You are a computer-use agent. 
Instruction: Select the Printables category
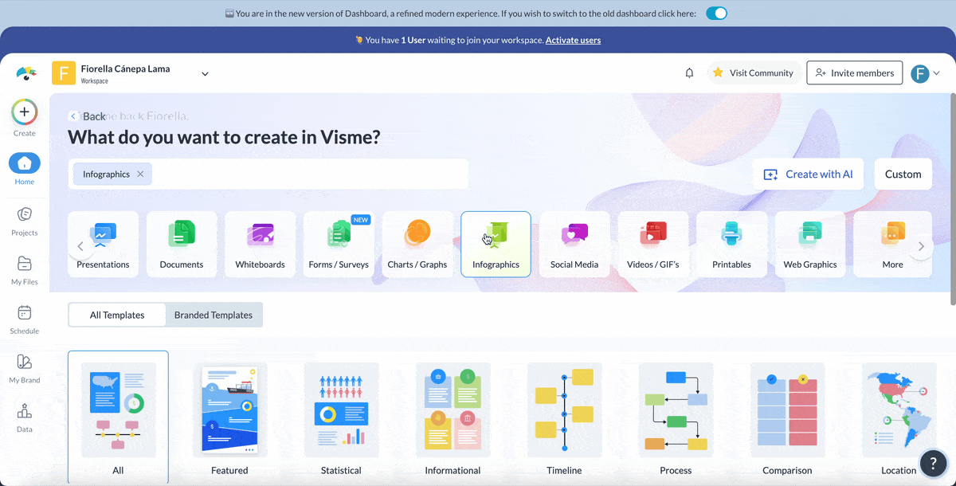coord(731,243)
